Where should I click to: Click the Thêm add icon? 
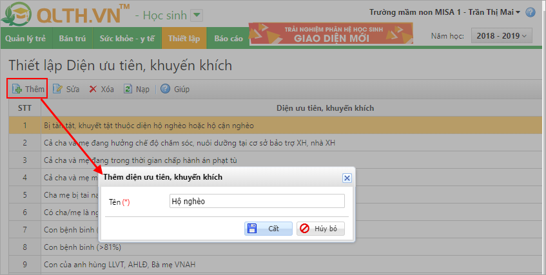point(17,89)
